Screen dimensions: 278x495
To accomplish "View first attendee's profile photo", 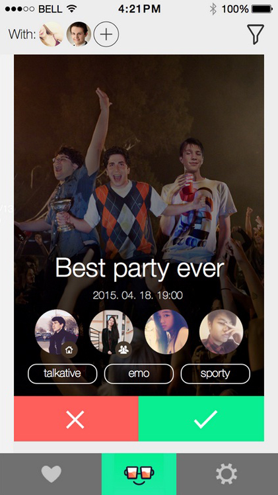I will point(56,332).
